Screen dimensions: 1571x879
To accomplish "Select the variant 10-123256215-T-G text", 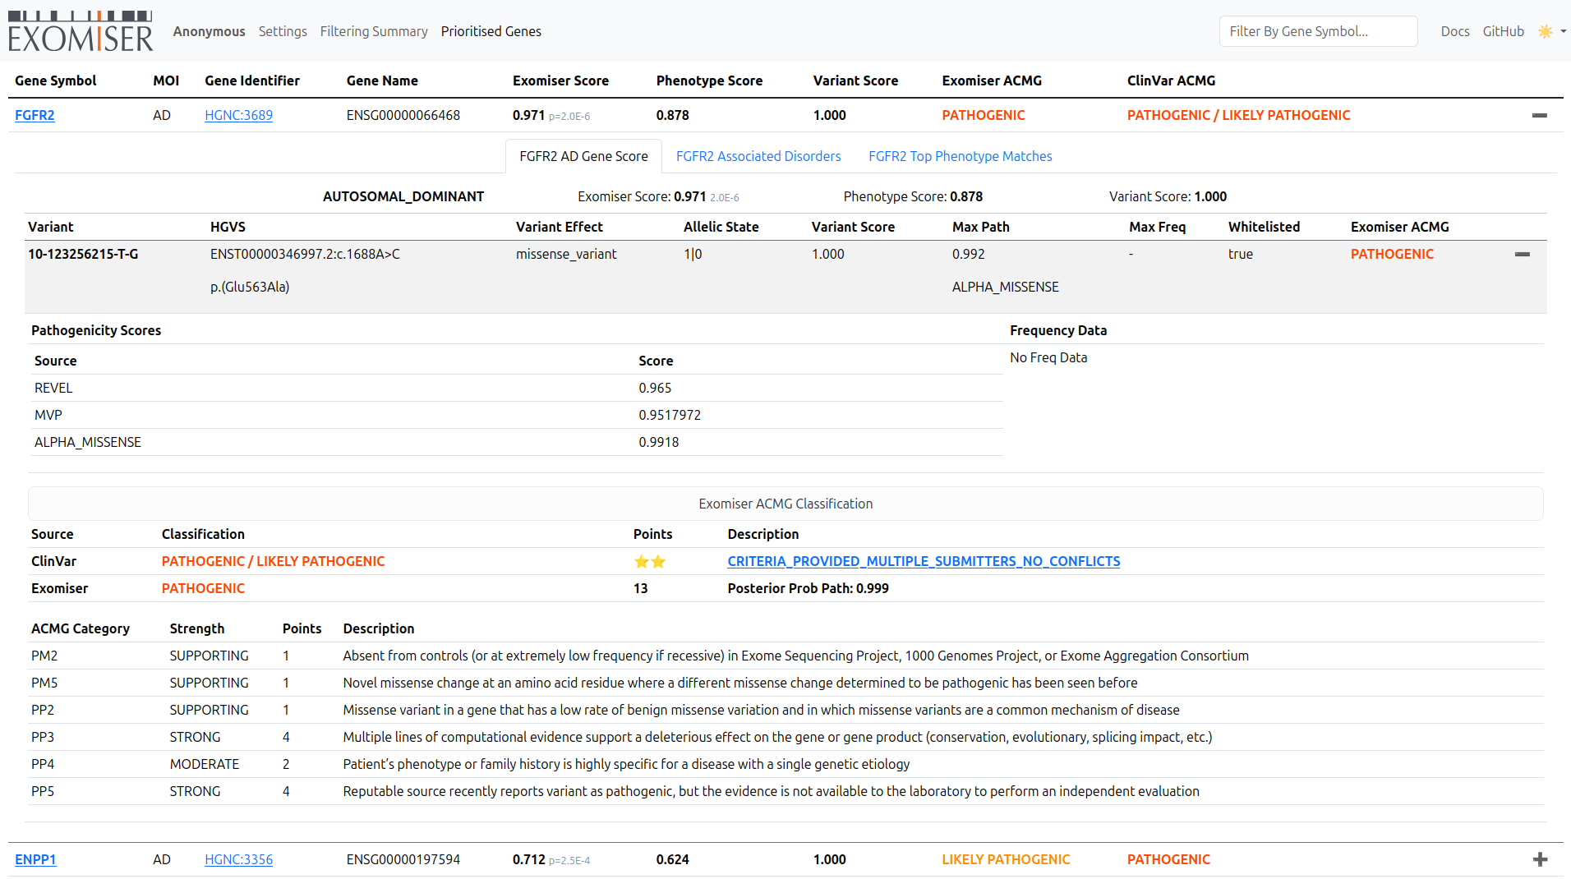I will [83, 254].
